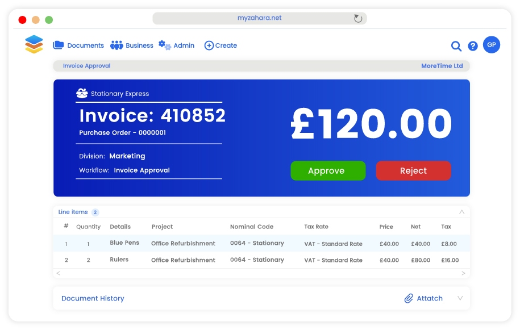Click the Attach paperclip icon

(x=409, y=298)
